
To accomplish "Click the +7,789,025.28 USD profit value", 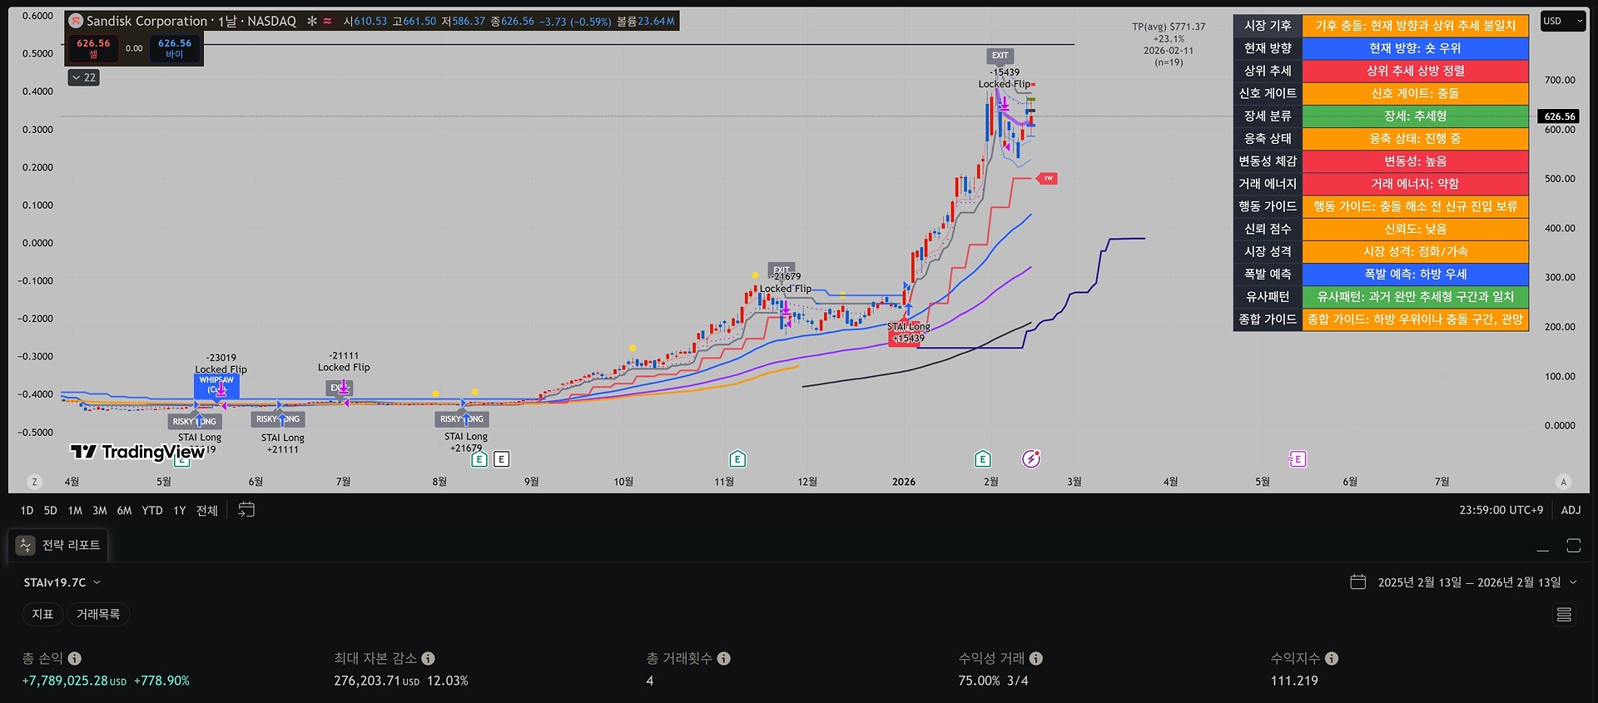I will pos(74,681).
